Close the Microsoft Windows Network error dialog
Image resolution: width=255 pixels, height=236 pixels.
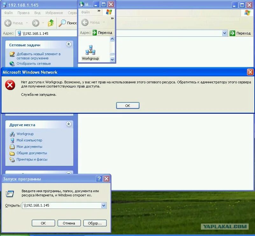tap(250, 72)
